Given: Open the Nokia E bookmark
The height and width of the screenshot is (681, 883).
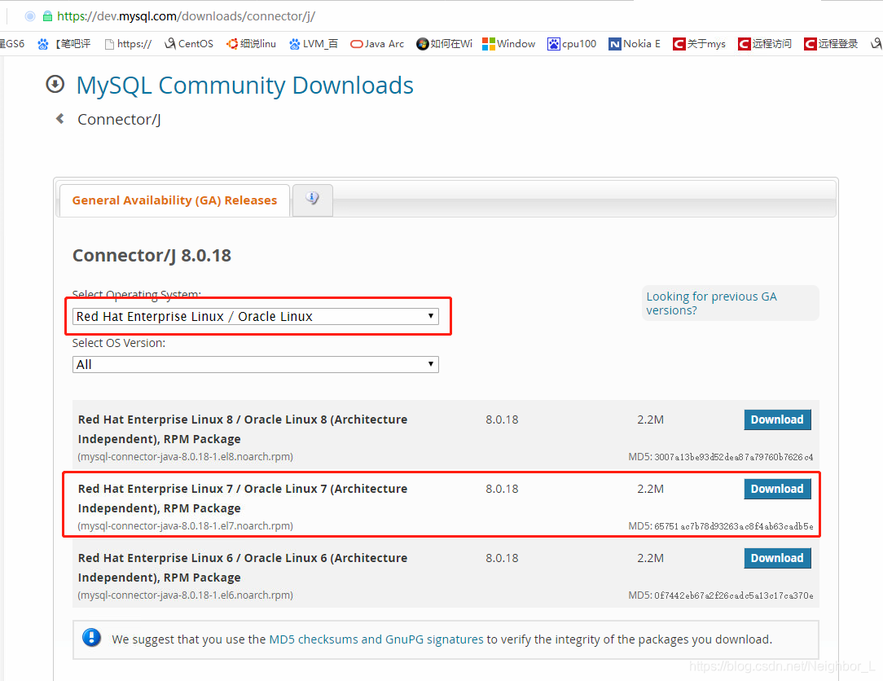Looking at the screenshot, I should (x=634, y=44).
